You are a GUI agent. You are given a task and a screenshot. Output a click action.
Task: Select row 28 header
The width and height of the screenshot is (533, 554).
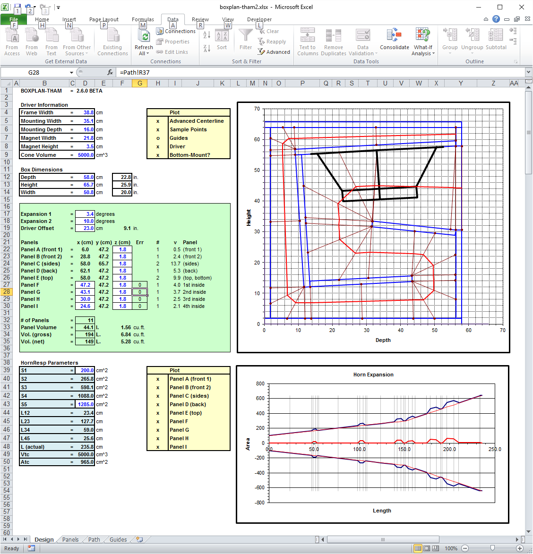click(x=6, y=292)
